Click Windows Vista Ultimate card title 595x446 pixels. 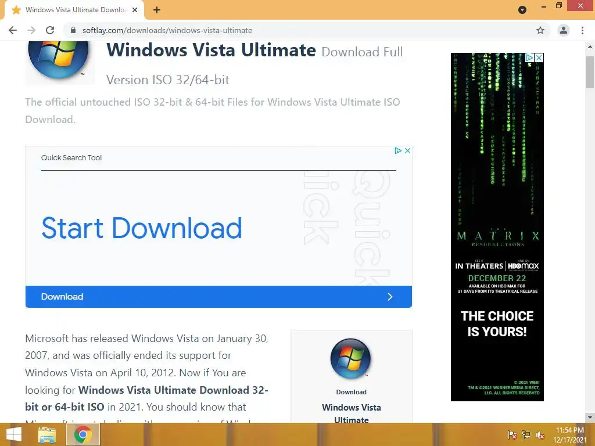pyautogui.click(x=352, y=413)
